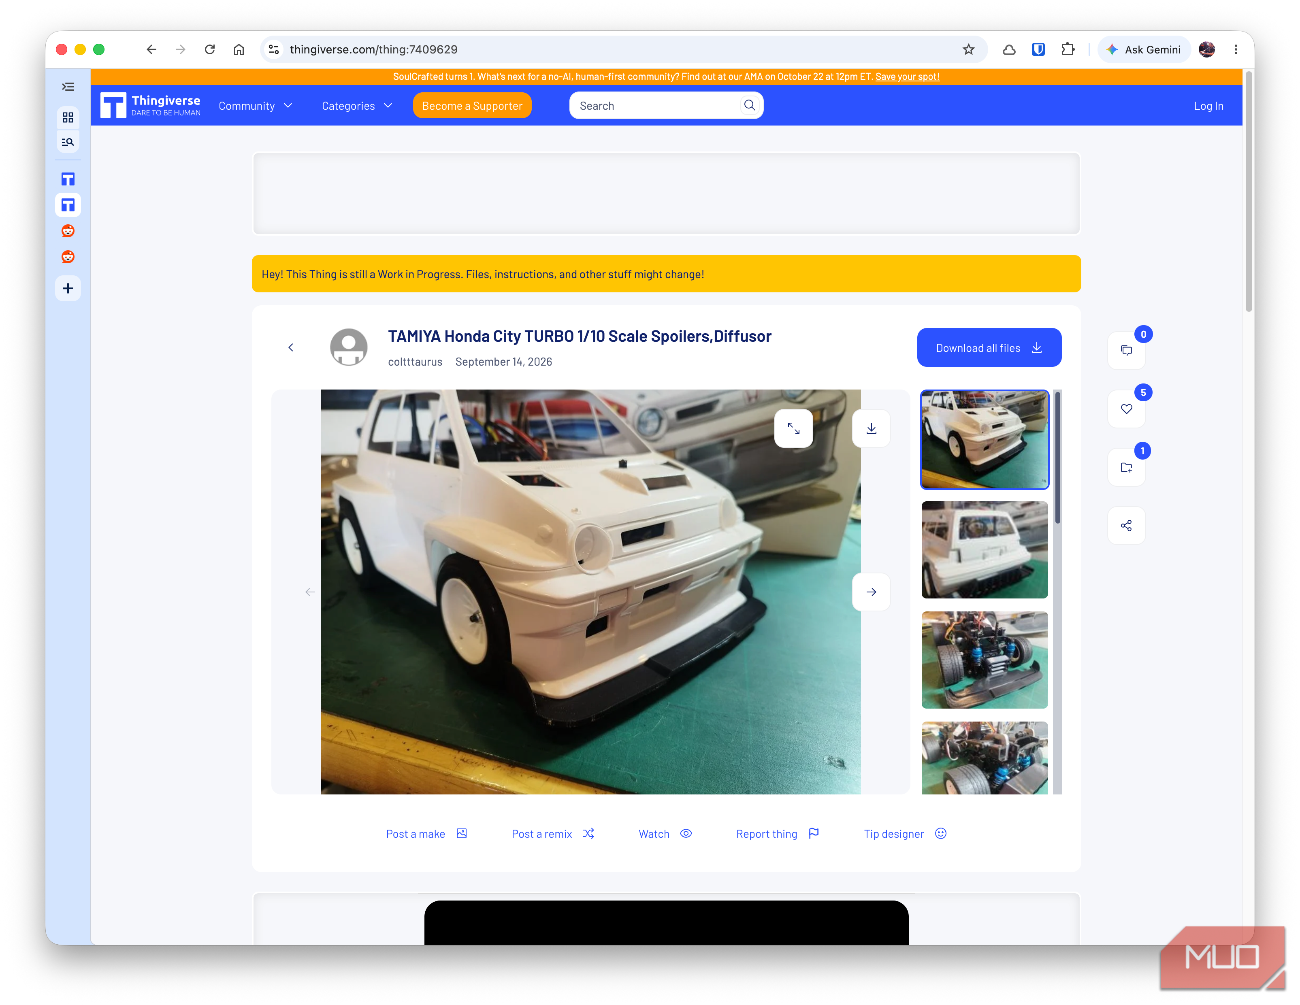
Task: Reload the page with the refresh icon
Action: coord(209,49)
